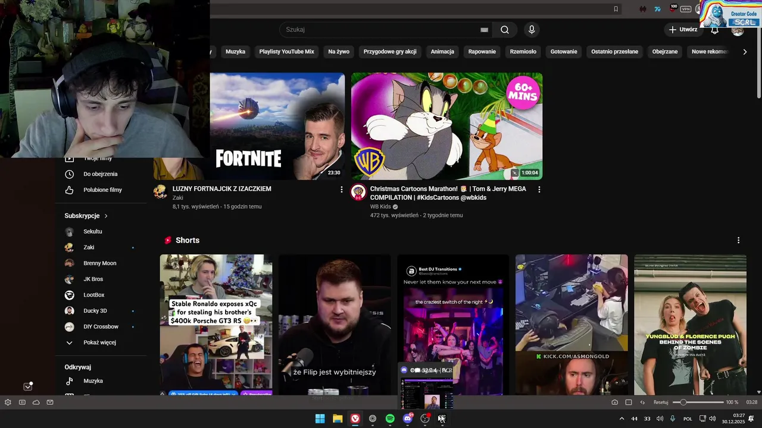Open options menu for Fortnajcik video
Screen dimensions: 762x428
point(342,190)
